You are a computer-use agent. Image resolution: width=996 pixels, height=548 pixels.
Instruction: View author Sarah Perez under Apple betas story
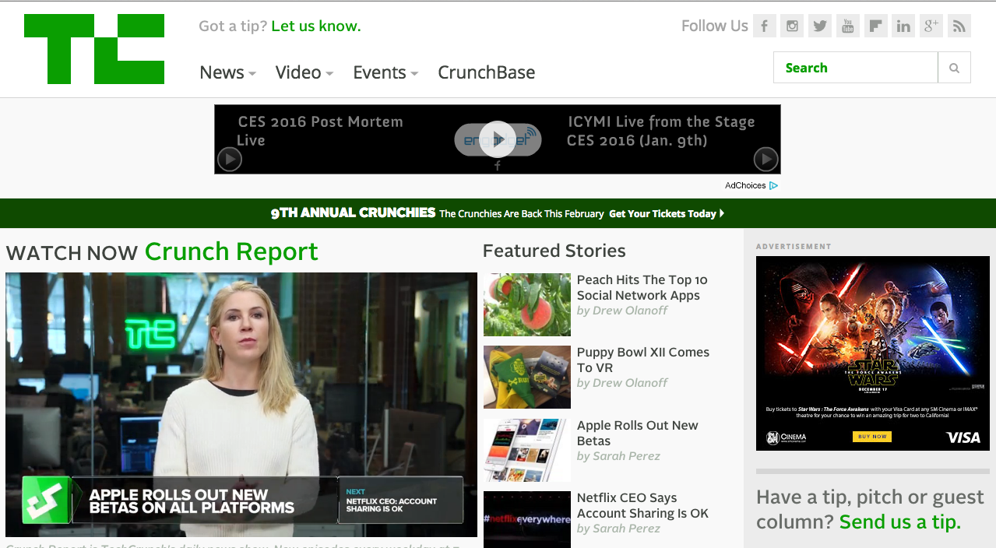click(x=618, y=455)
